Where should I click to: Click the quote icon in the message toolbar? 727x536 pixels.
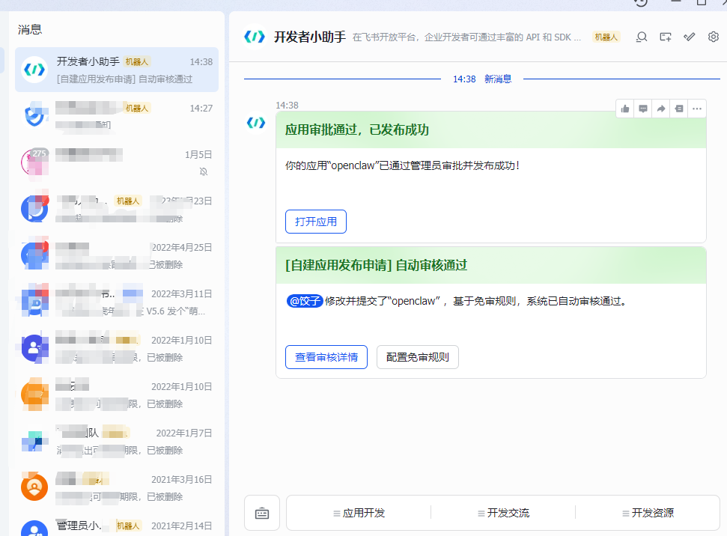679,109
